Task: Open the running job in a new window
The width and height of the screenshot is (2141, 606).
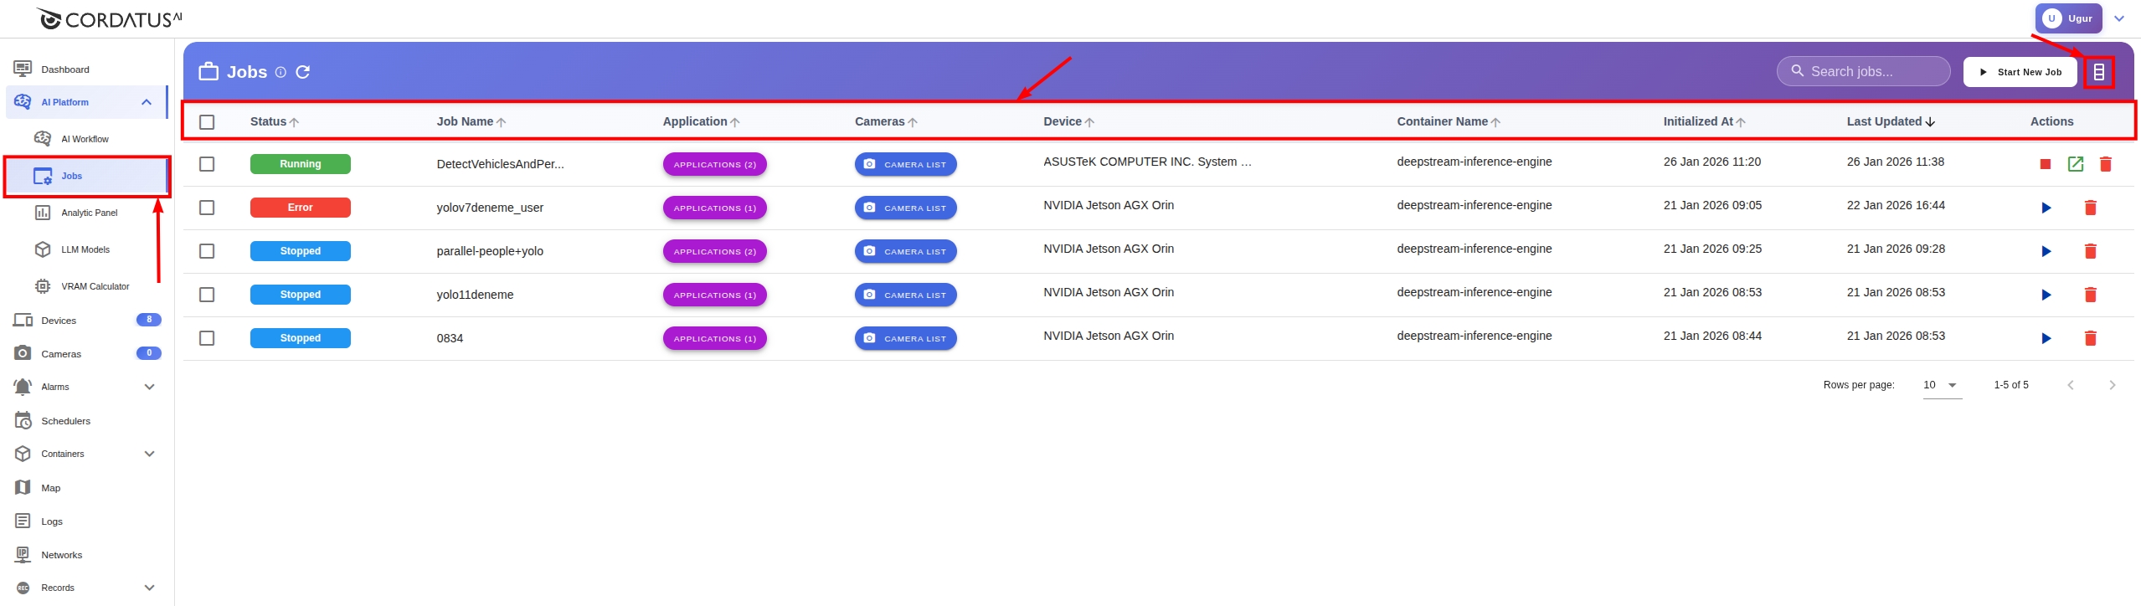Action: [x=2075, y=165]
